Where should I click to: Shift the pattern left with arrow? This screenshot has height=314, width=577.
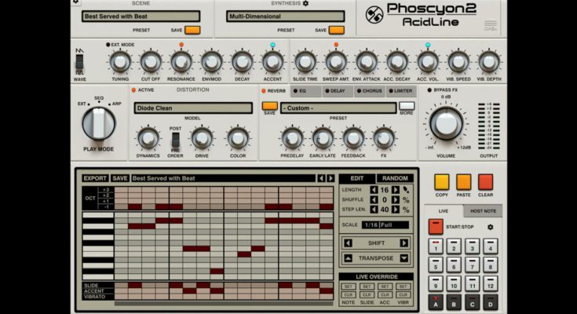[x=348, y=243]
